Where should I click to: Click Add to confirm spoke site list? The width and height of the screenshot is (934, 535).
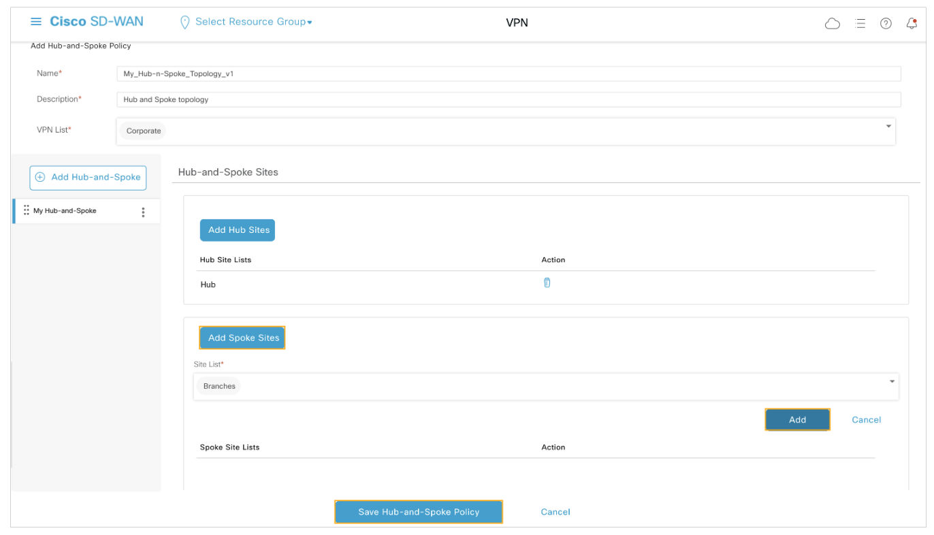tap(797, 420)
